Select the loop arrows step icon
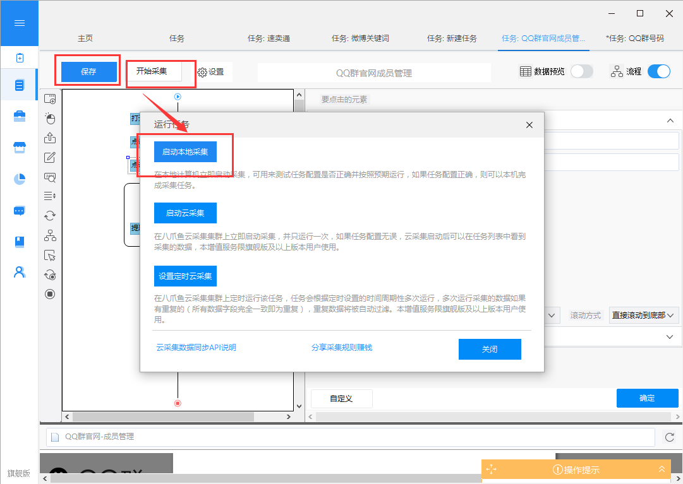This screenshot has height=484, width=683. tap(50, 216)
